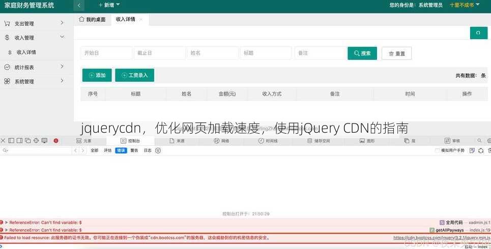Image resolution: width=491 pixels, height=249 pixels.
Task: Click the green 添加 button
Action: click(97, 75)
